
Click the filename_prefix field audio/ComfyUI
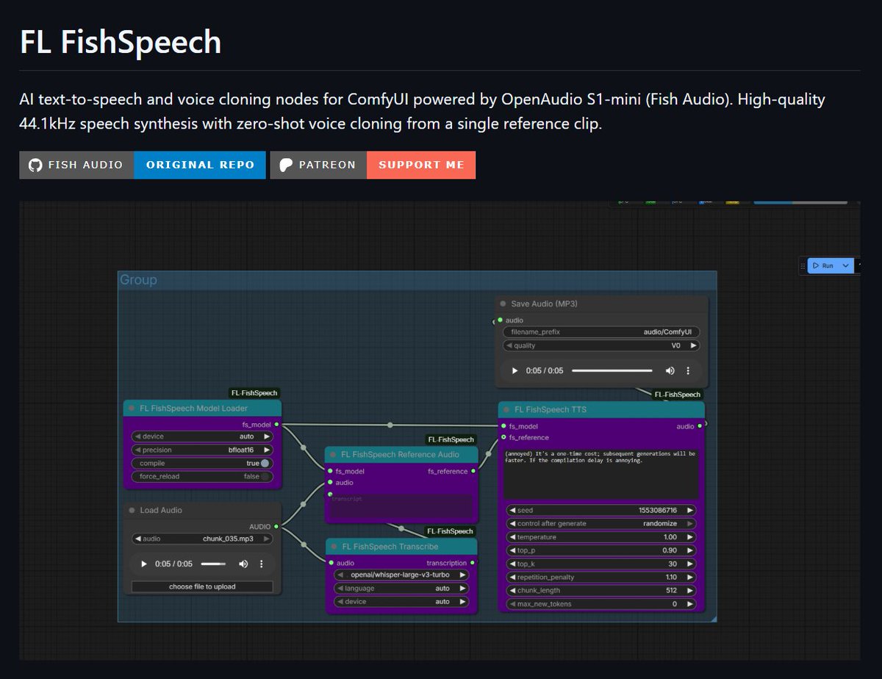[x=601, y=332]
